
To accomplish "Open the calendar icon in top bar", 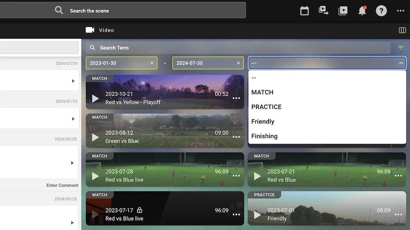I will pyautogui.click(x=305, y=11).
